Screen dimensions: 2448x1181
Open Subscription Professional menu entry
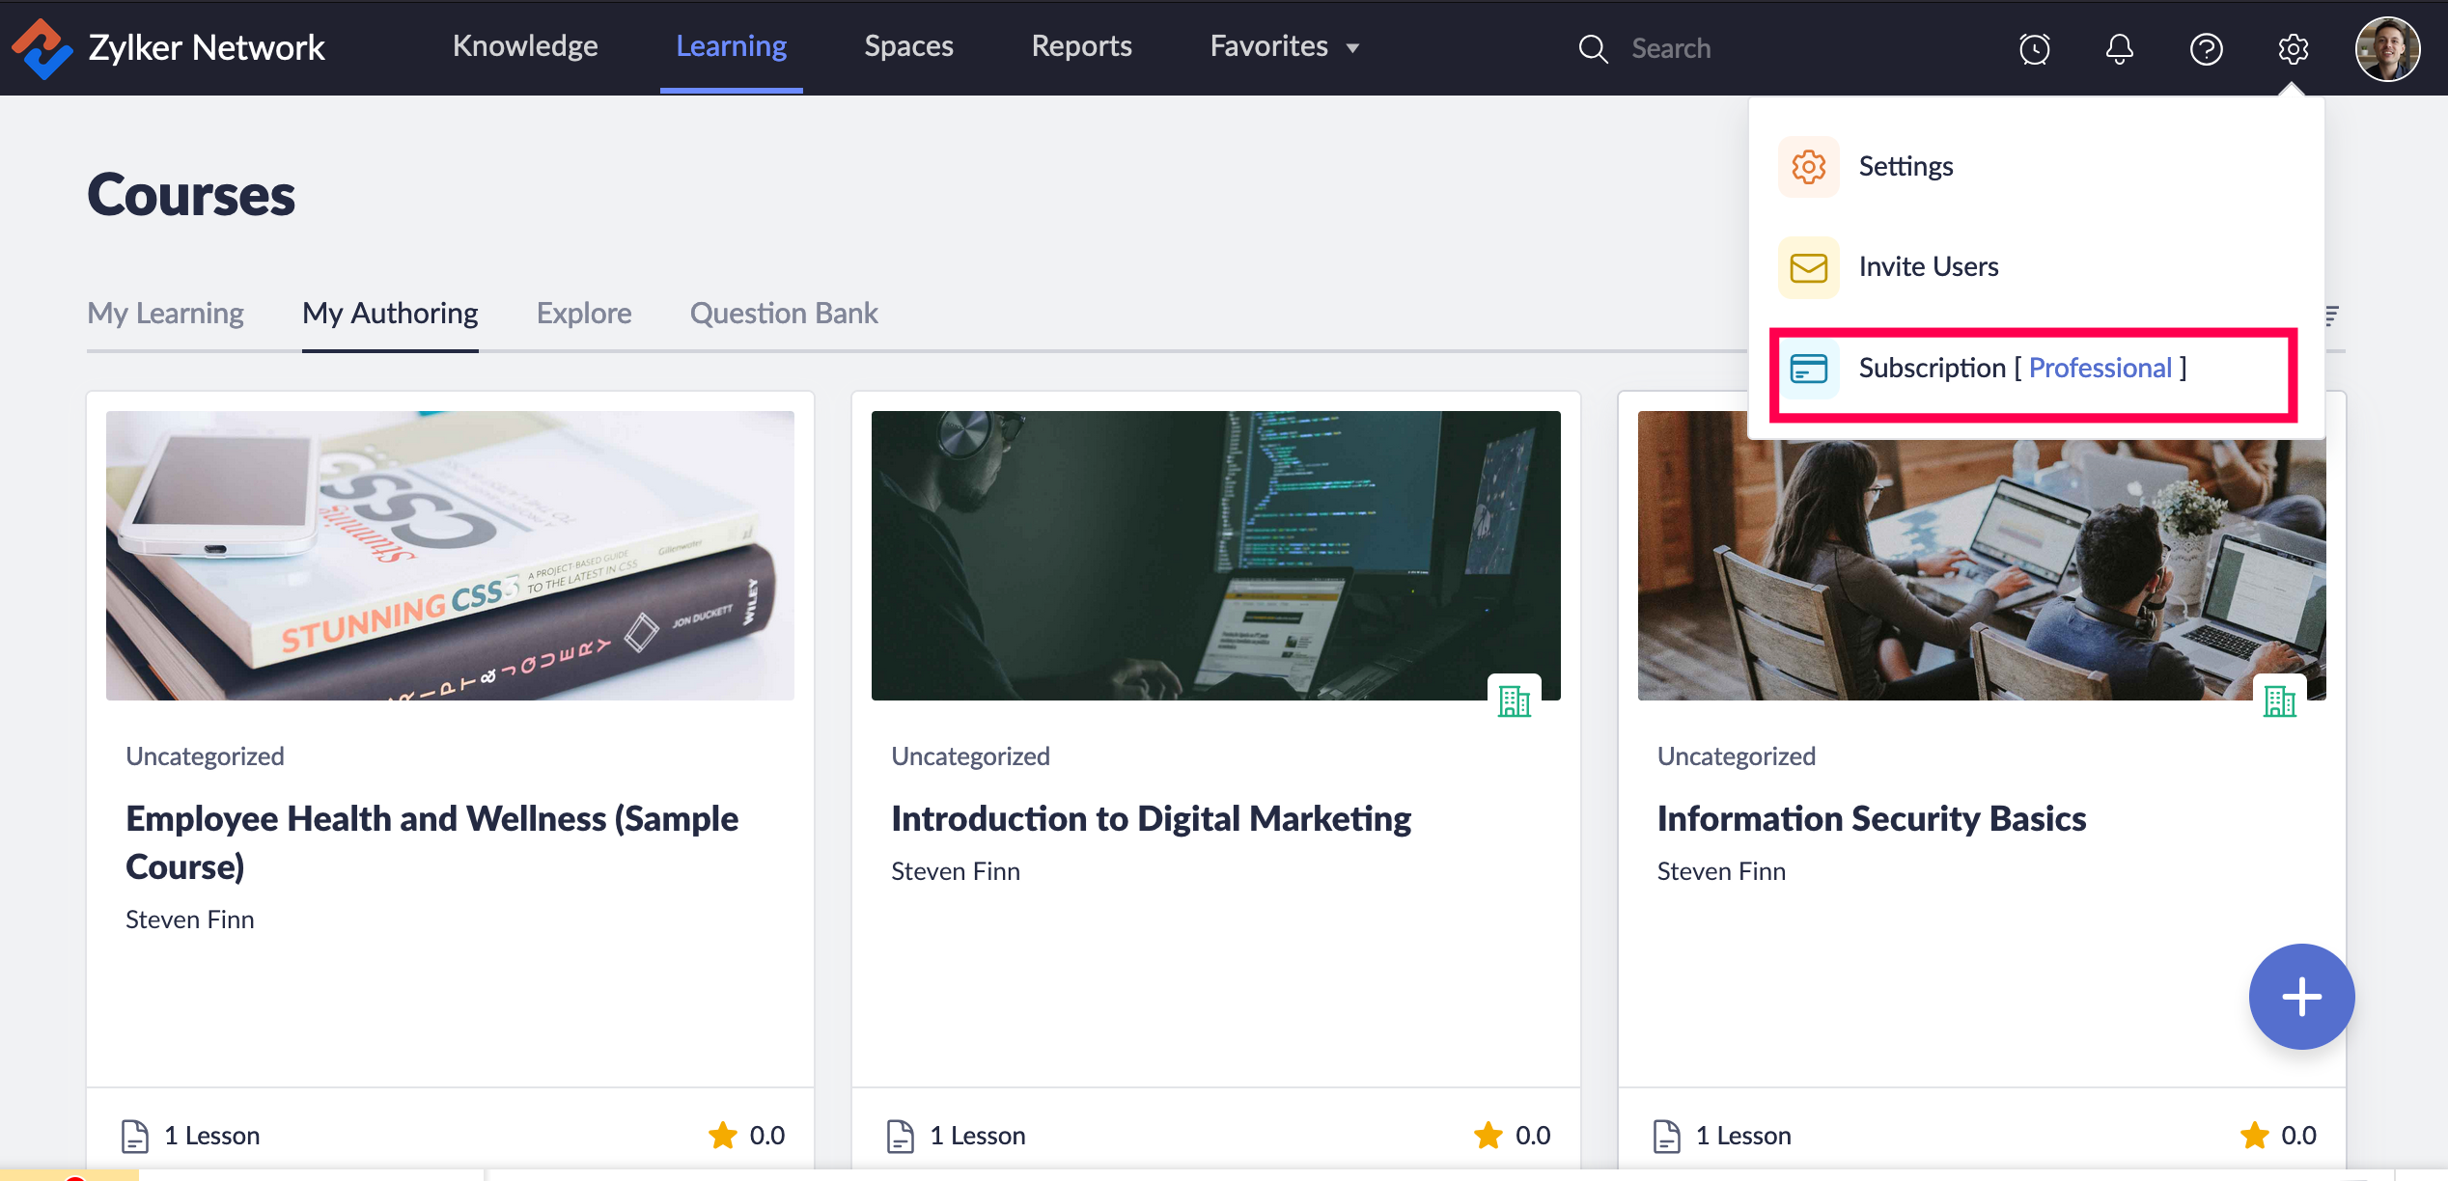tap(2022, 368)
